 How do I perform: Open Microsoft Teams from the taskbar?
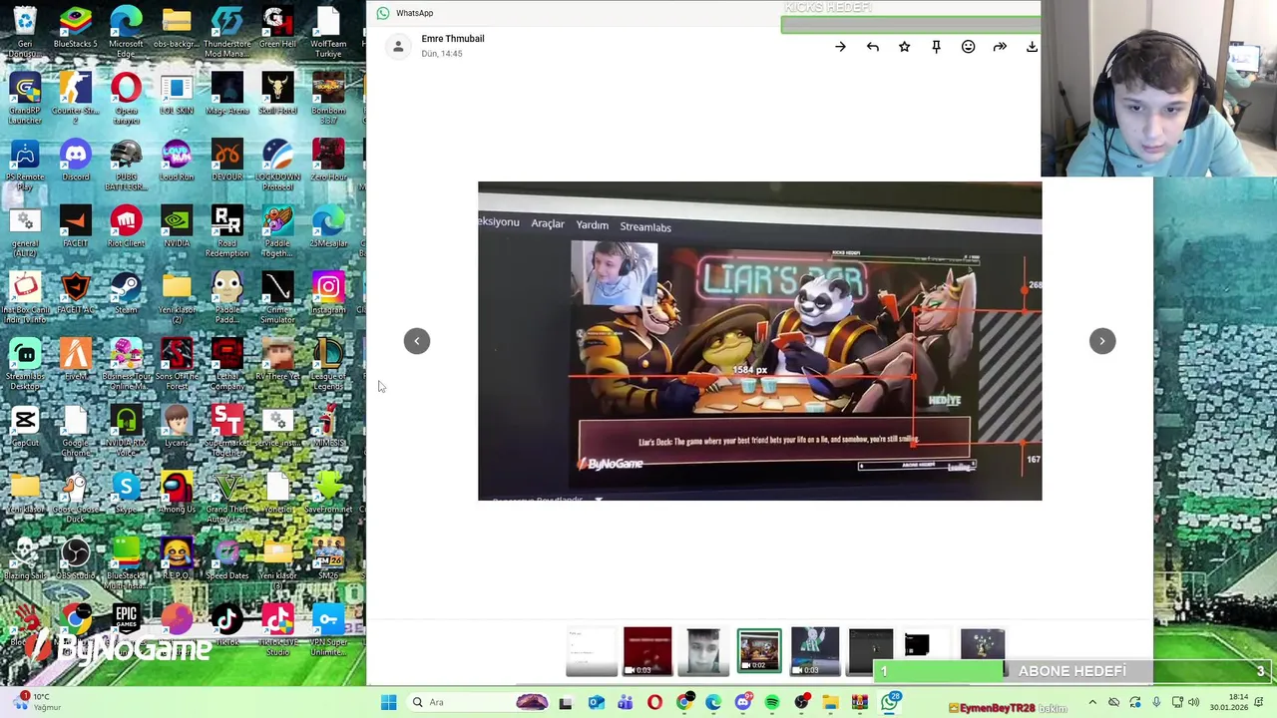625,702
